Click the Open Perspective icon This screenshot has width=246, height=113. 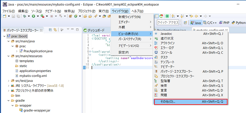point(185,23)
